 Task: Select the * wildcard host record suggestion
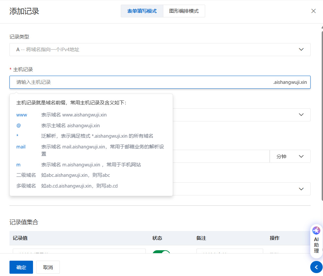pyautogui.click(x=17, y=136)
